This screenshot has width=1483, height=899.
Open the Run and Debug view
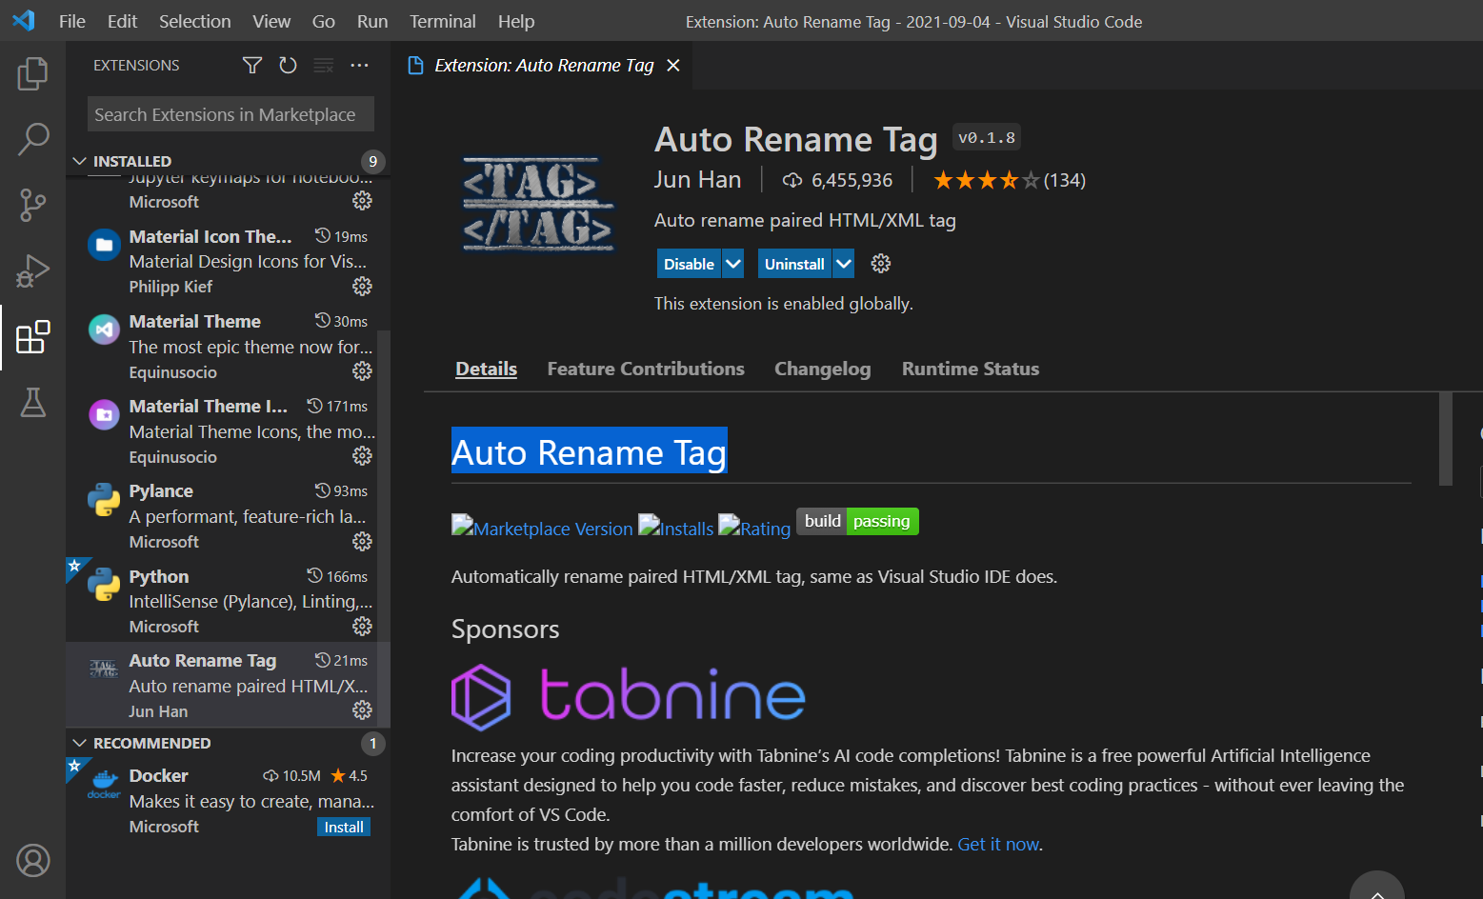point(32,270)
